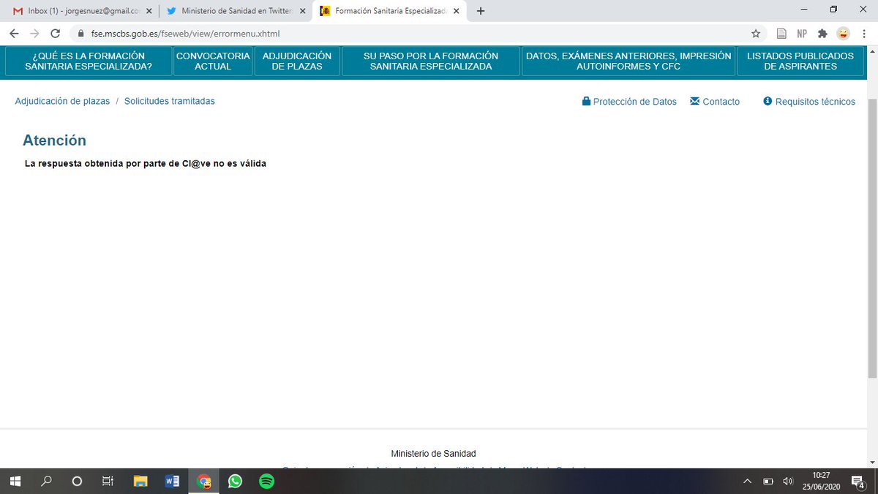Click the browser forward arrow
Screen dimensions: 878x494
pos(34,34)
